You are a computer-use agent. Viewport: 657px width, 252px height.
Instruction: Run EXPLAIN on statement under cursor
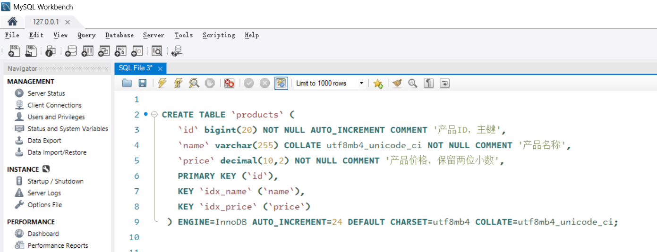tap(194, 83)
